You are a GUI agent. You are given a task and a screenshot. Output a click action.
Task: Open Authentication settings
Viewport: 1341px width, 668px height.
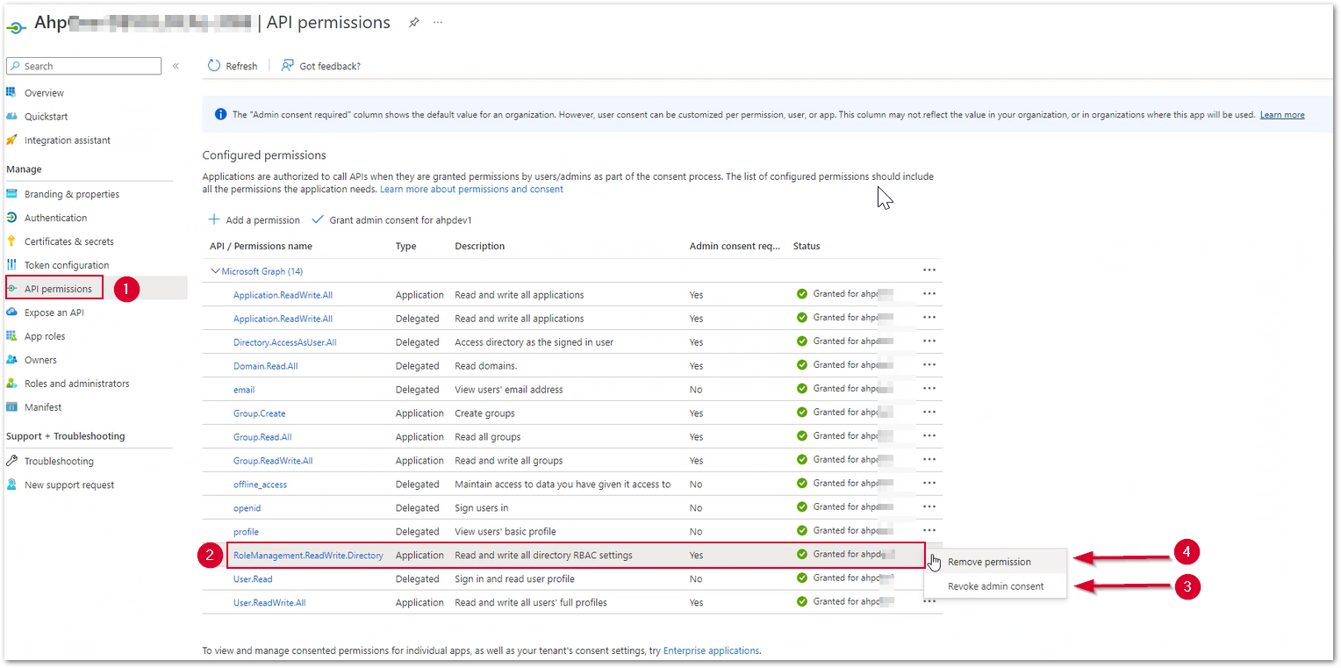coord(55,218)
